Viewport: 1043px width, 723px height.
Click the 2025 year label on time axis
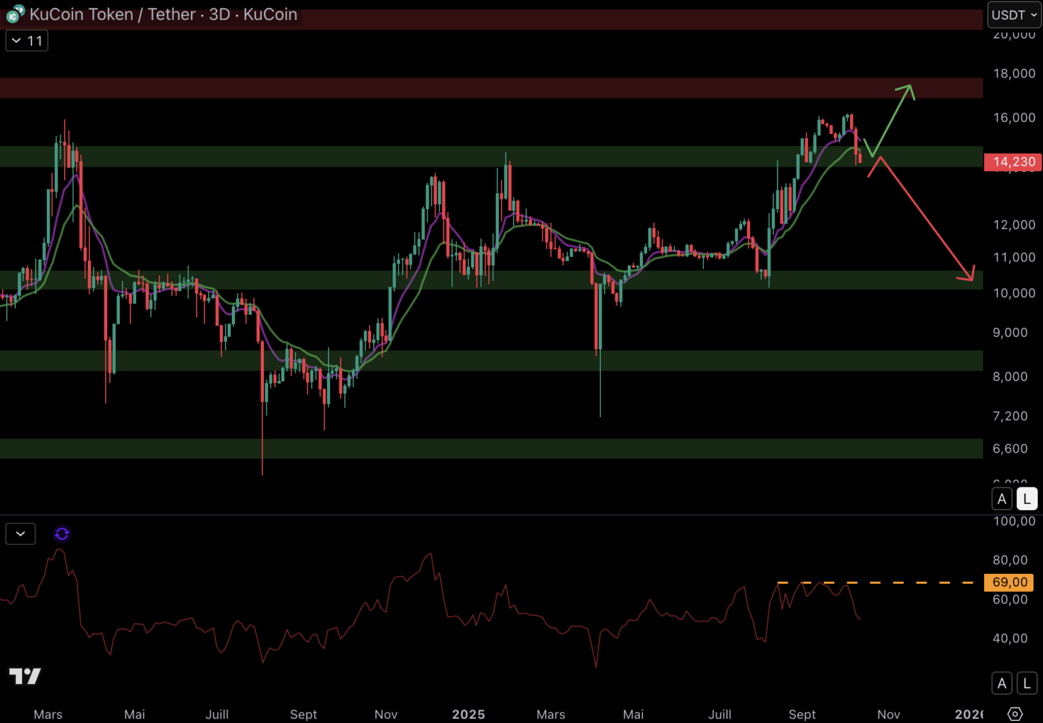pyautogui.click(x=468, y=714)
